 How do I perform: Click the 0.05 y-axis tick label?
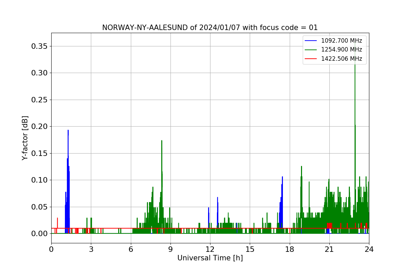(39, 207)
